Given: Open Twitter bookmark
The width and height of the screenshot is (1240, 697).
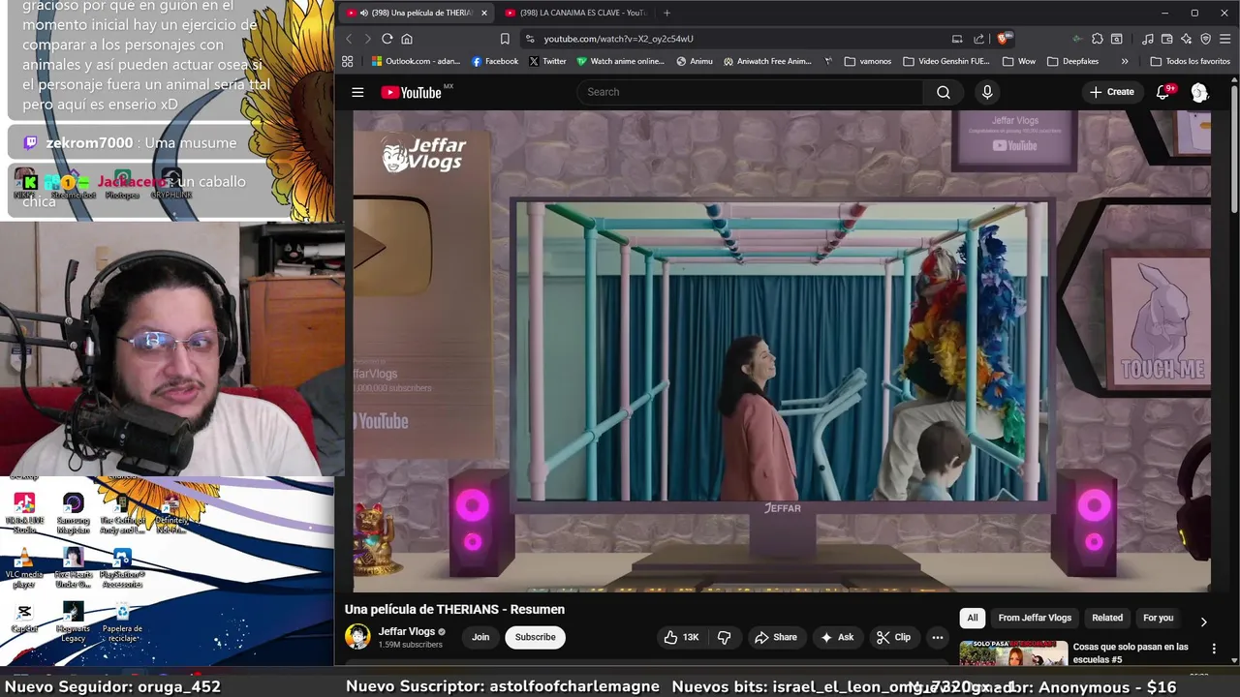Looking at the screenshot, I should coord(547,61).
